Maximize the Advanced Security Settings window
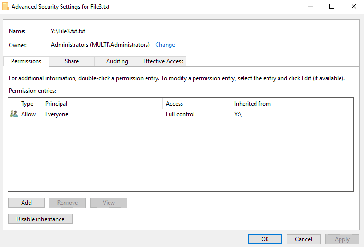Viewport: 364px width, 247px height. coord(331,7)
